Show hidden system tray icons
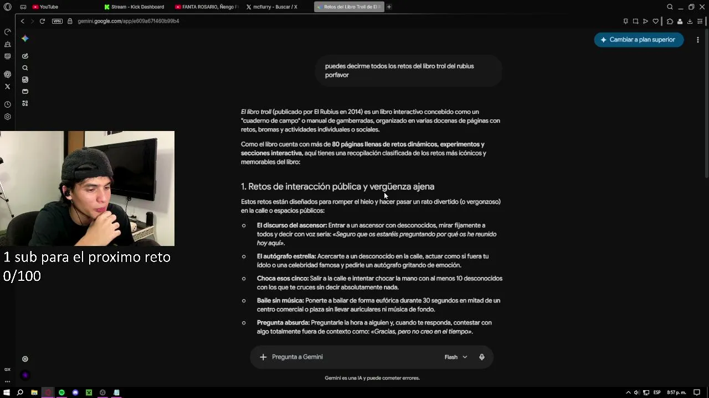Image resolution: width=709 pixels, height=398 pixels. (628, 392)
